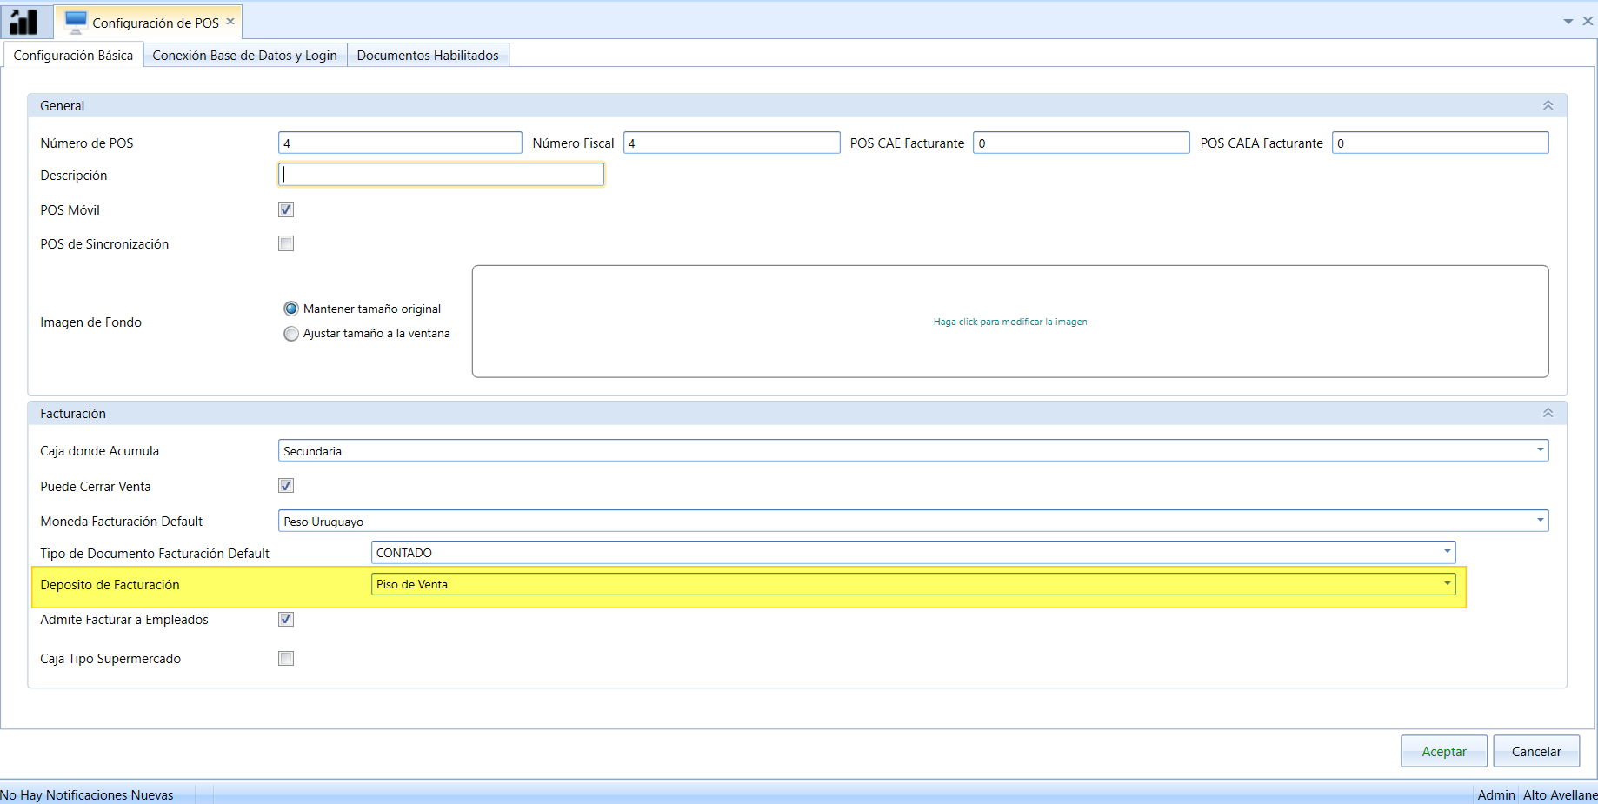Click Alto Avellane in status bar
This screenshot has width=1598, height=804.
pos(1560,794)
